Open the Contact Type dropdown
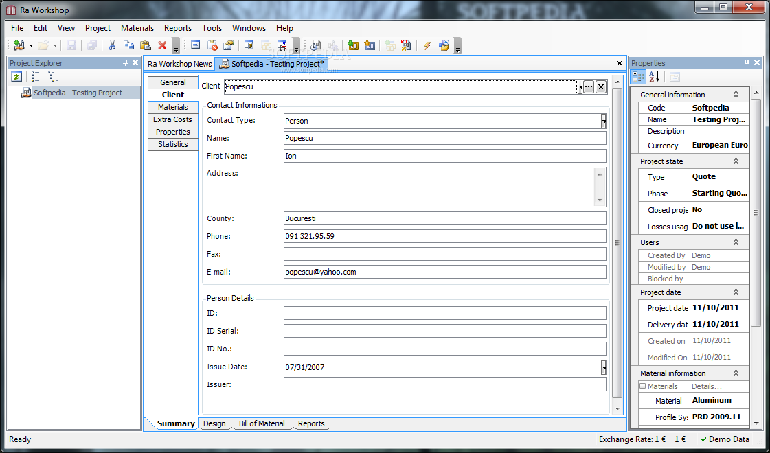Screen dimensions: 770x453 tap(604, 121)
